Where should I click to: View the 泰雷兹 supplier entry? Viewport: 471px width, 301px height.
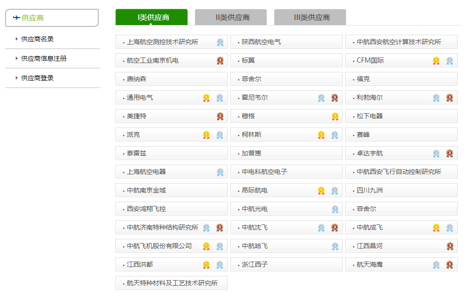tap(172, 153)
